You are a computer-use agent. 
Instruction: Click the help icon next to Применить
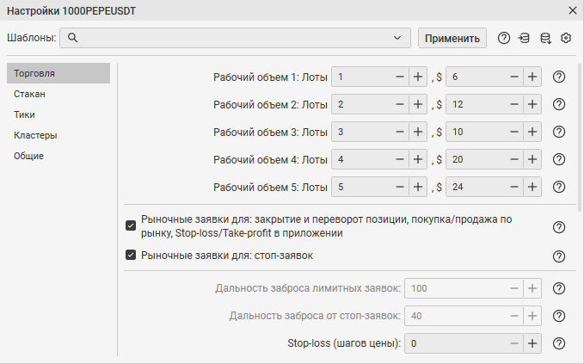504,38
